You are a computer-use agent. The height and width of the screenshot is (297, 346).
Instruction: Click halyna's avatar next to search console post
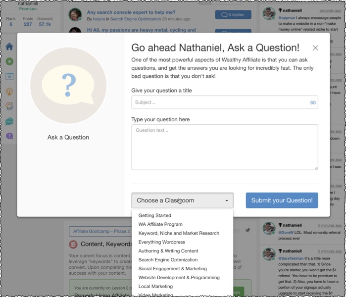coord(75,14)
